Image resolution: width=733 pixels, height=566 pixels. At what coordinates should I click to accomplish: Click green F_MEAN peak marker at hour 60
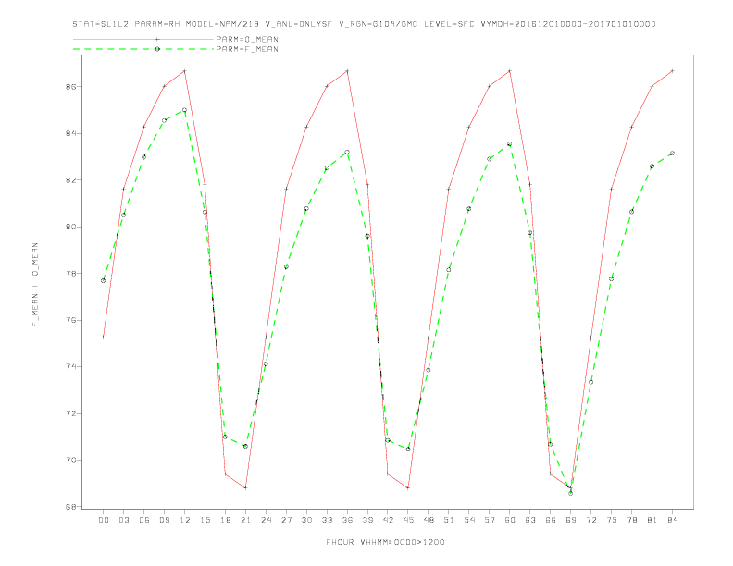tap(510, 144)
